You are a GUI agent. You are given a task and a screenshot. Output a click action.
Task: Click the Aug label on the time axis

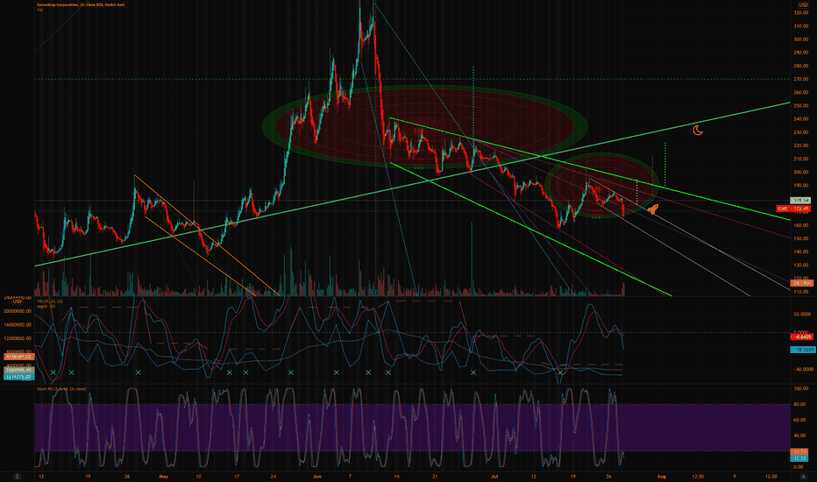pos(662,476)
